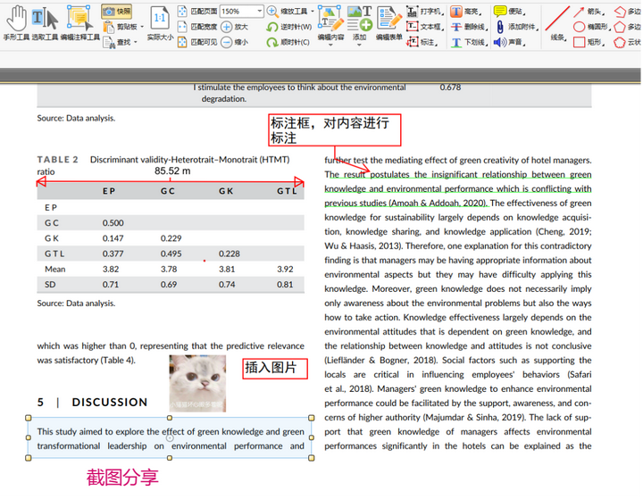The image size is (643, 499).
Task: Open the Edit Form (编辑表单) tool
Action: [x=388, y=23]
